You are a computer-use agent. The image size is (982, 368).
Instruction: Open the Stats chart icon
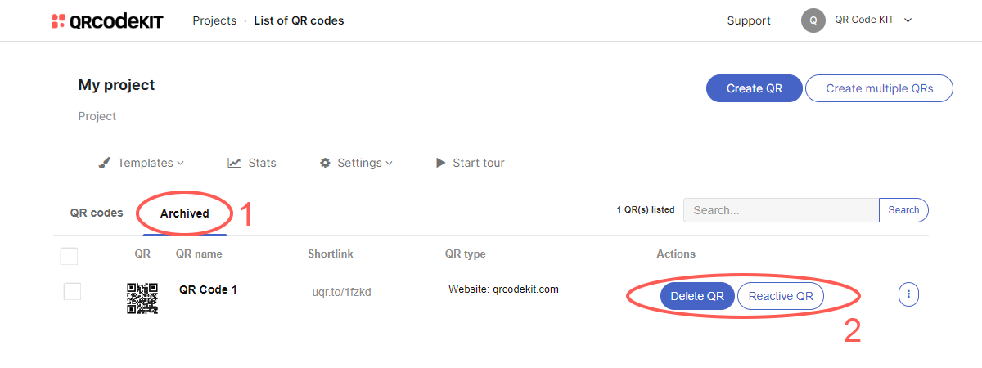234,163
